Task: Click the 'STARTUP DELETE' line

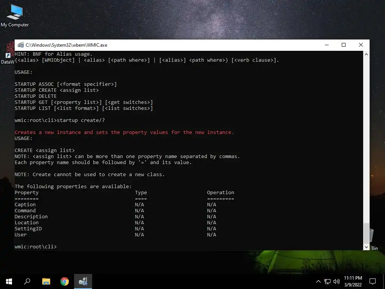Action: [x=36, y=96]
